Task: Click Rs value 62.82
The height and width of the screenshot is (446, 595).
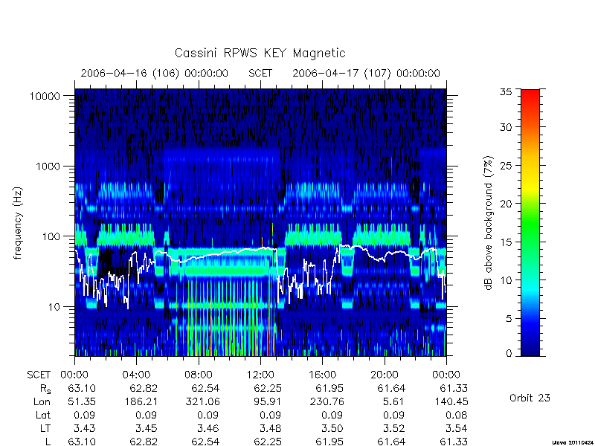Action: pos(144,389)
